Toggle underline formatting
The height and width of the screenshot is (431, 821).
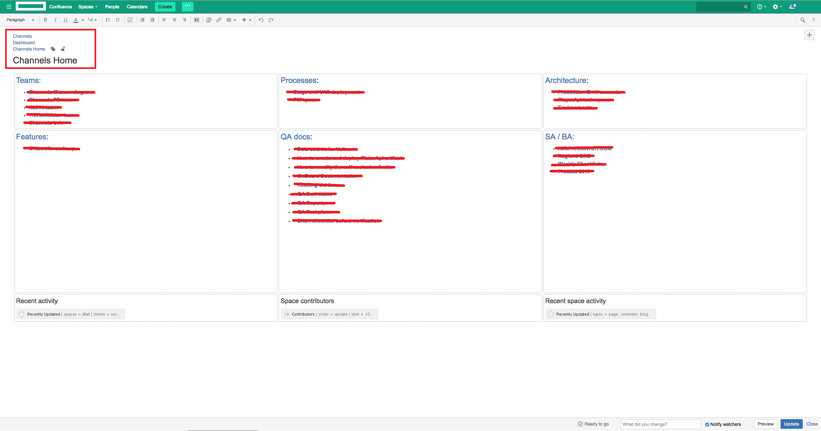[65, 20]
